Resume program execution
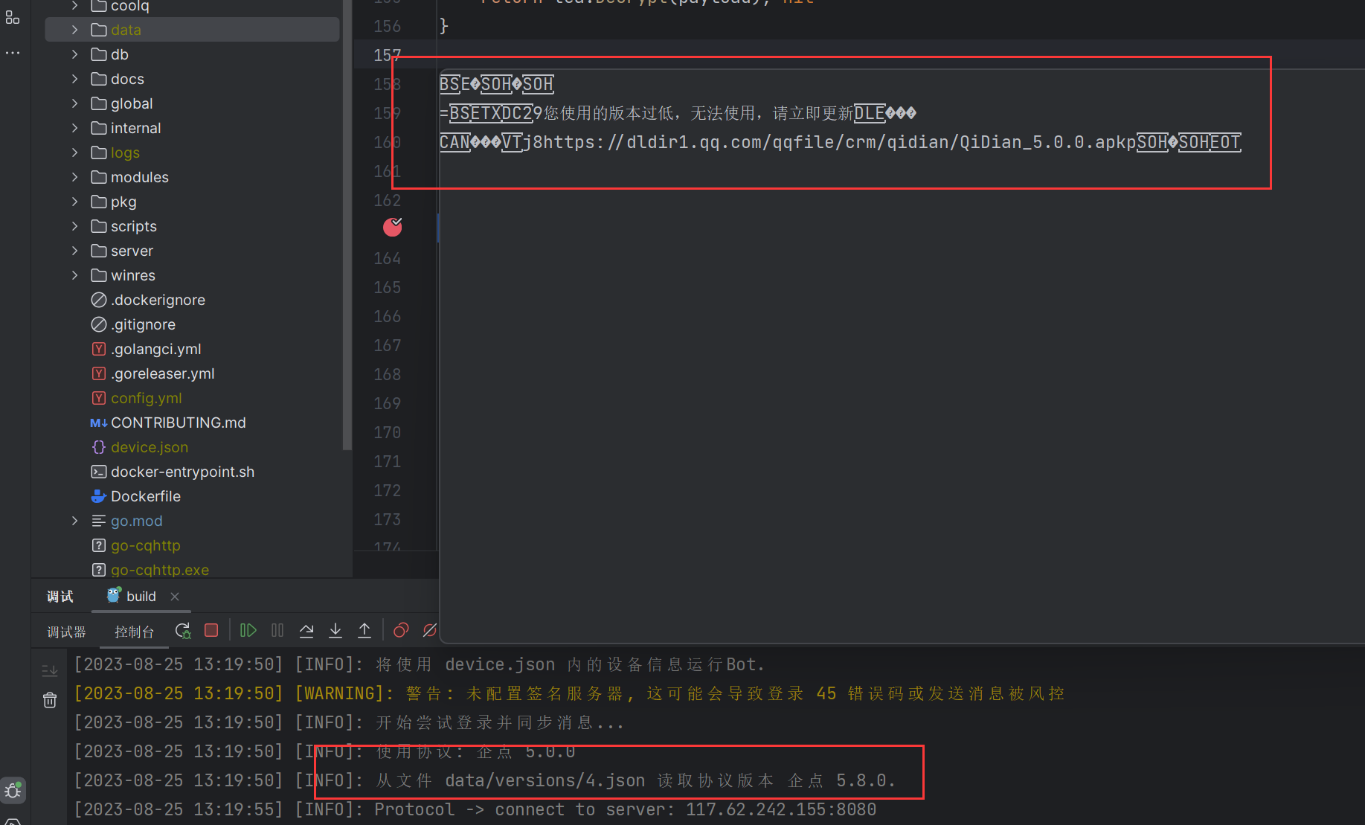This screenshot has width=1365, height=825. (x=248, y=630)
